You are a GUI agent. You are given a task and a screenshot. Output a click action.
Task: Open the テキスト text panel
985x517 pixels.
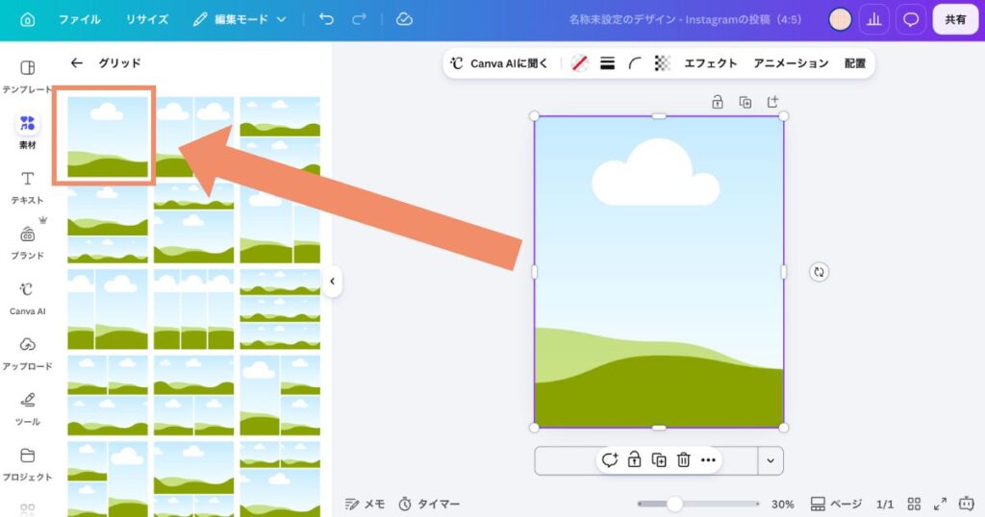(x=28, y=187)
